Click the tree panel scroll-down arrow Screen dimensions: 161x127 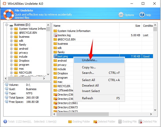click(x=48, y=74)
